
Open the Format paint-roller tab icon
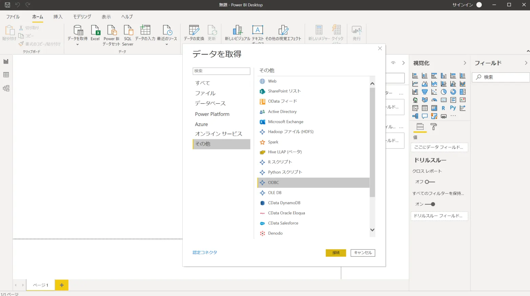pos(433,127)
